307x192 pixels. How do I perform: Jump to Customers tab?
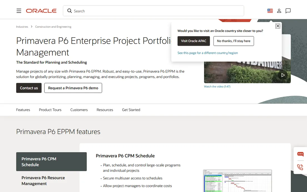click(x=79, y=110)
